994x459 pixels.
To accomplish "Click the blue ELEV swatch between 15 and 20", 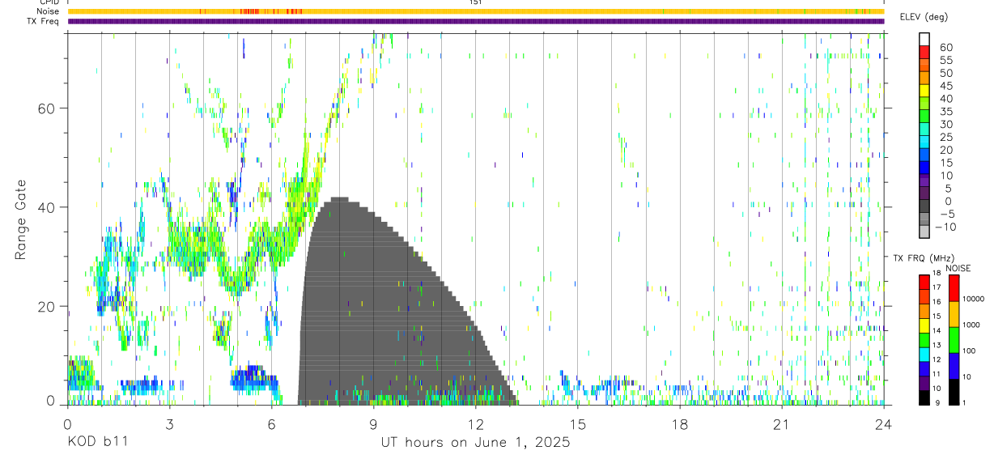I will click(924, 155).
